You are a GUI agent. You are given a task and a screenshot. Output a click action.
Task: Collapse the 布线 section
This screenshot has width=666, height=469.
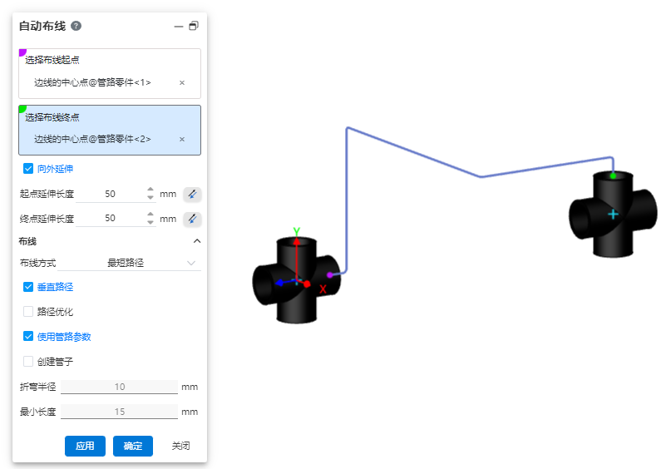pyautogui.click(x=197, y=241)
